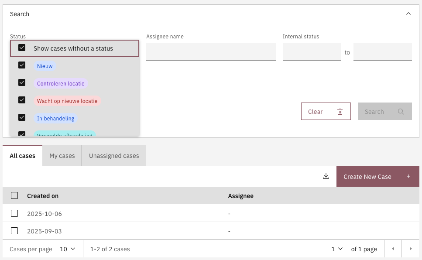Deselect Wacht op nieuwe locatie checkbox
Screen dimensions: 422x260
coord(22,100)
